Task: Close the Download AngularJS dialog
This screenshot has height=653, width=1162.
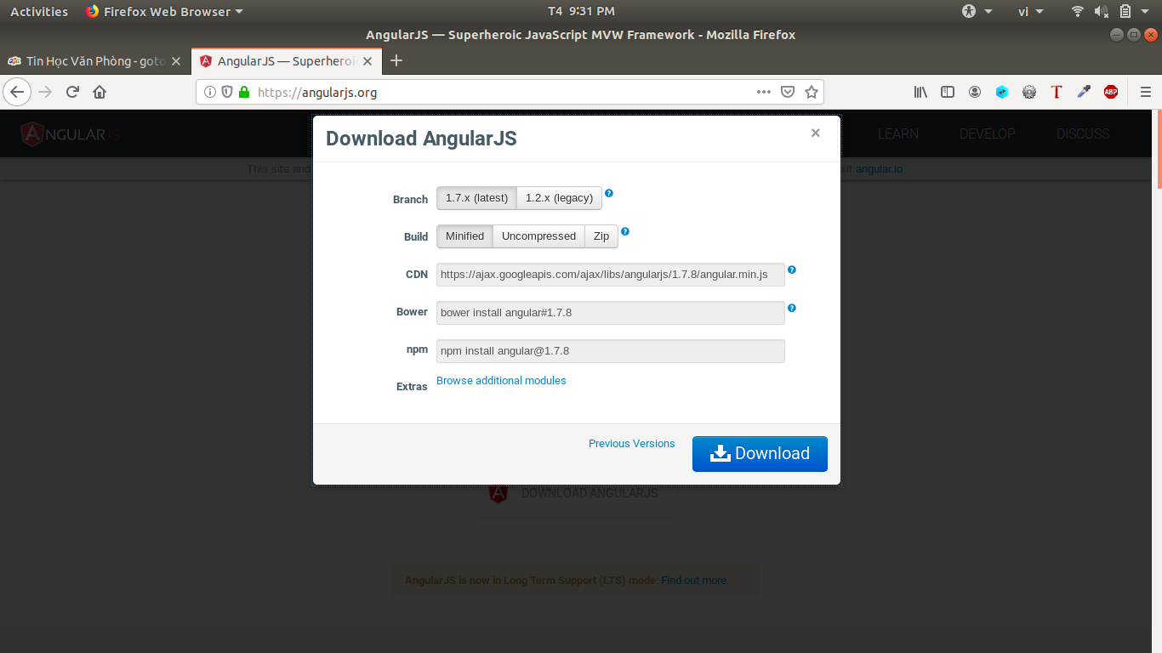Action: click(x=815, y=133)
